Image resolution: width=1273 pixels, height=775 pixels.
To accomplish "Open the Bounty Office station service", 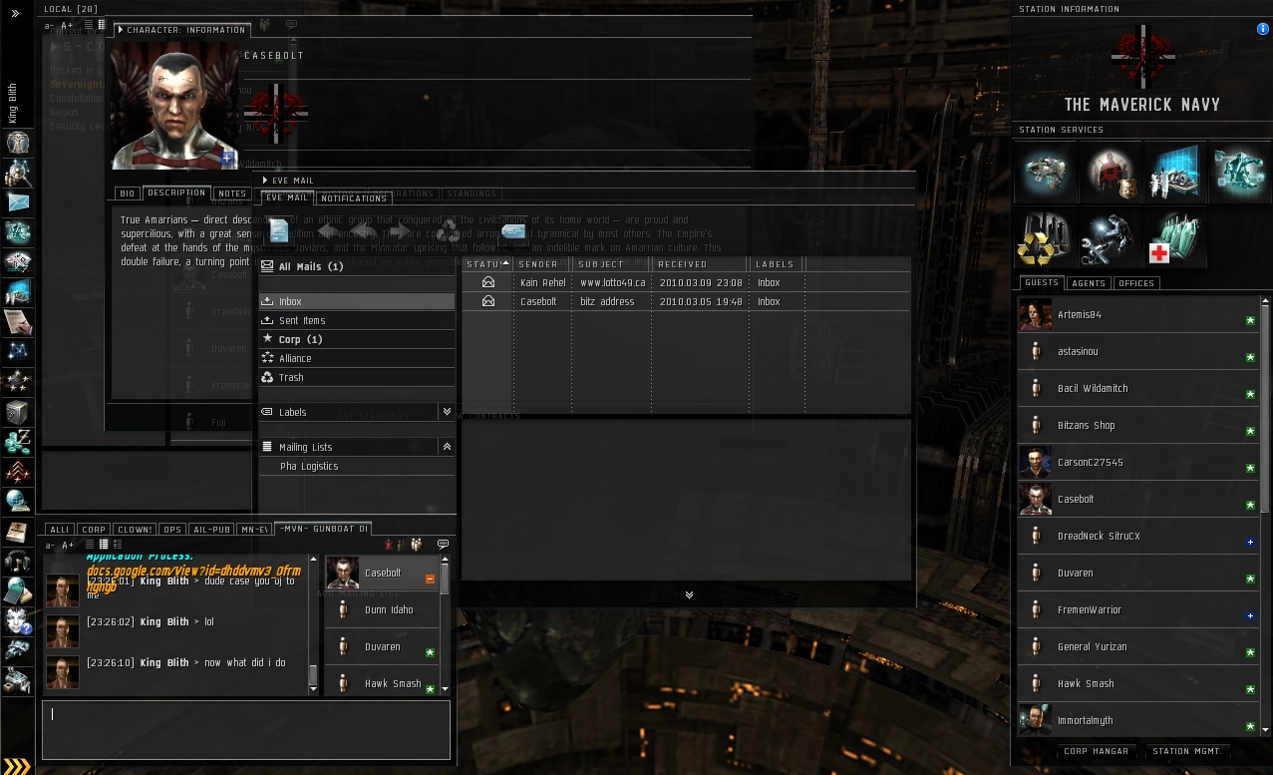I will pos(1111,172).
